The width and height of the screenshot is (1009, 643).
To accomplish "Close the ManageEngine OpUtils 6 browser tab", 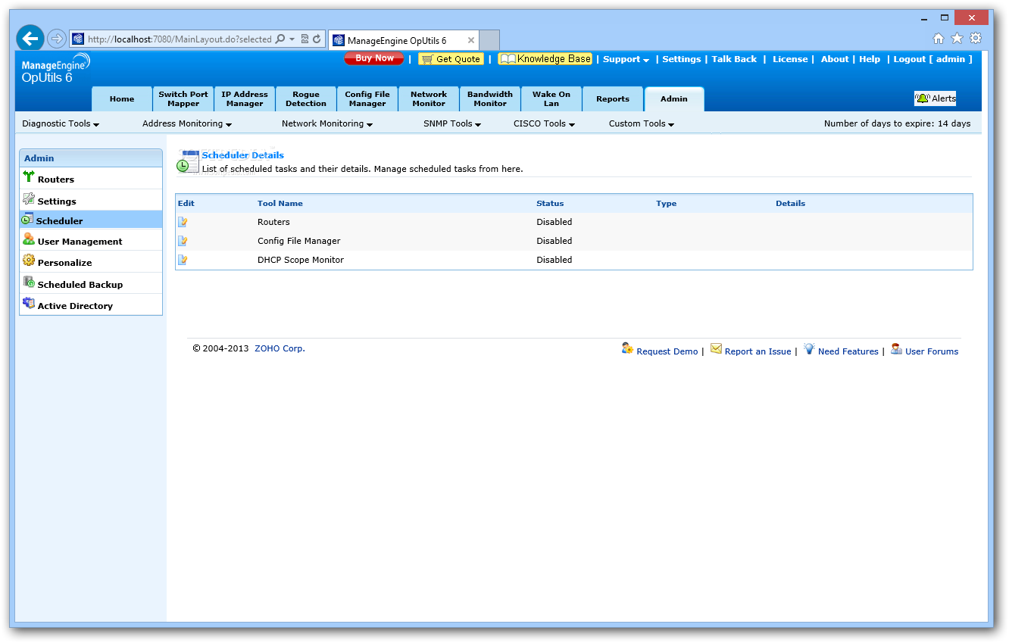I will (x=471, y=41).
